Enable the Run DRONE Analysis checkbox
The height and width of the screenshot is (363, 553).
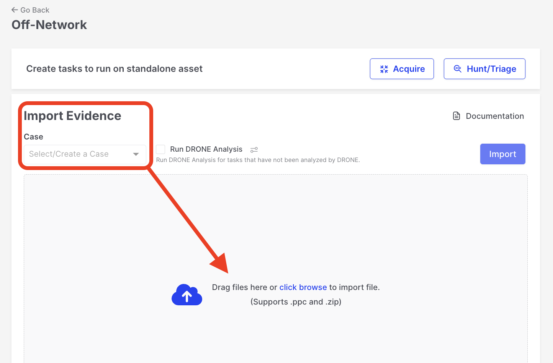coord(160,149)
